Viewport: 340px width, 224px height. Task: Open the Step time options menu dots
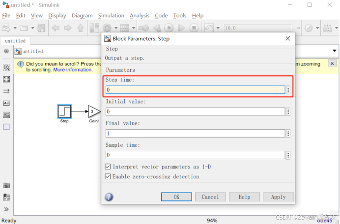(288, 90)
